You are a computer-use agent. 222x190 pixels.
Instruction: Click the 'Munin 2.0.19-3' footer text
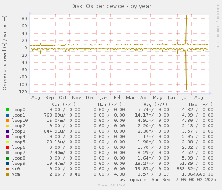(x=111, y=185)
